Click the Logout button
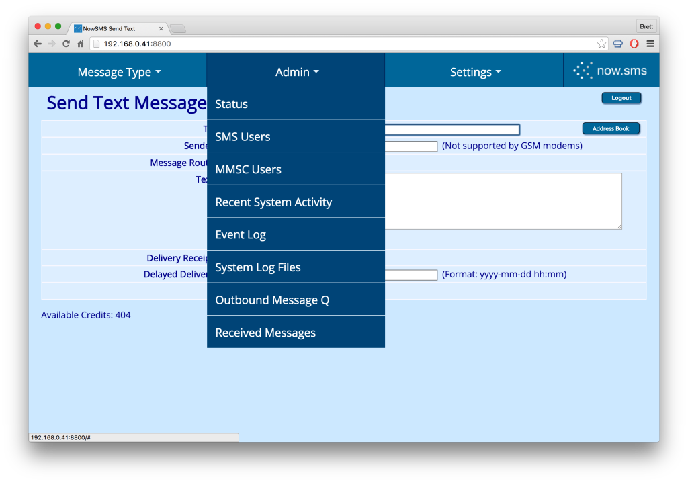 click(x=621, y=97)
